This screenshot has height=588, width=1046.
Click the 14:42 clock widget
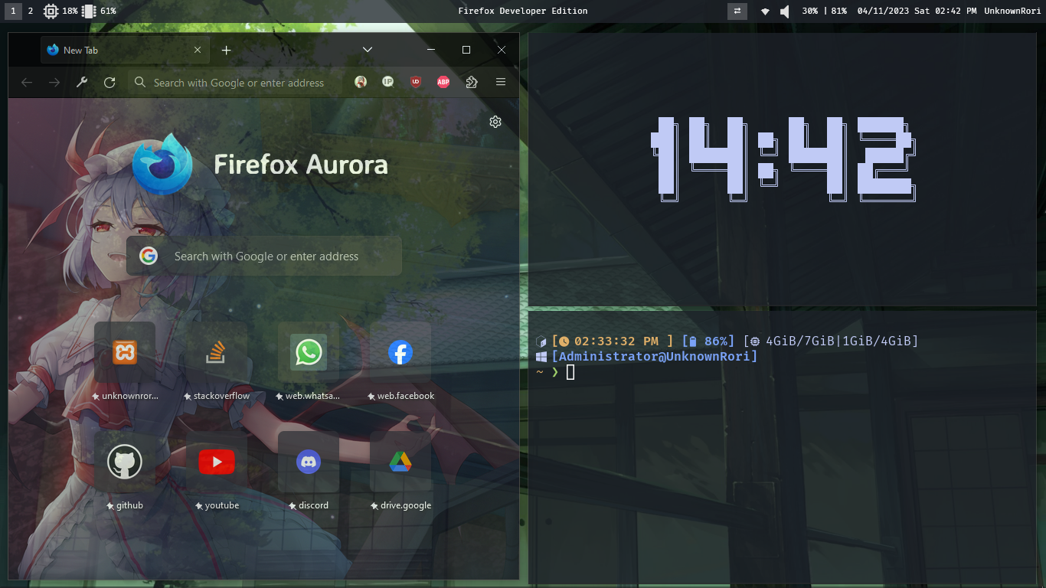pos(783,159)
